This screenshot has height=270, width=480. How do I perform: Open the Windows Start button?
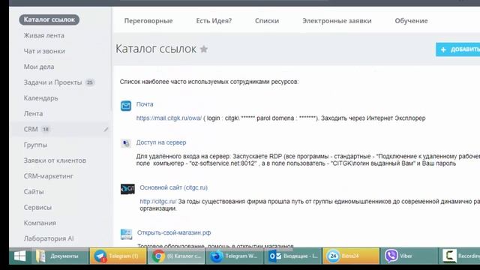(20, 256)
